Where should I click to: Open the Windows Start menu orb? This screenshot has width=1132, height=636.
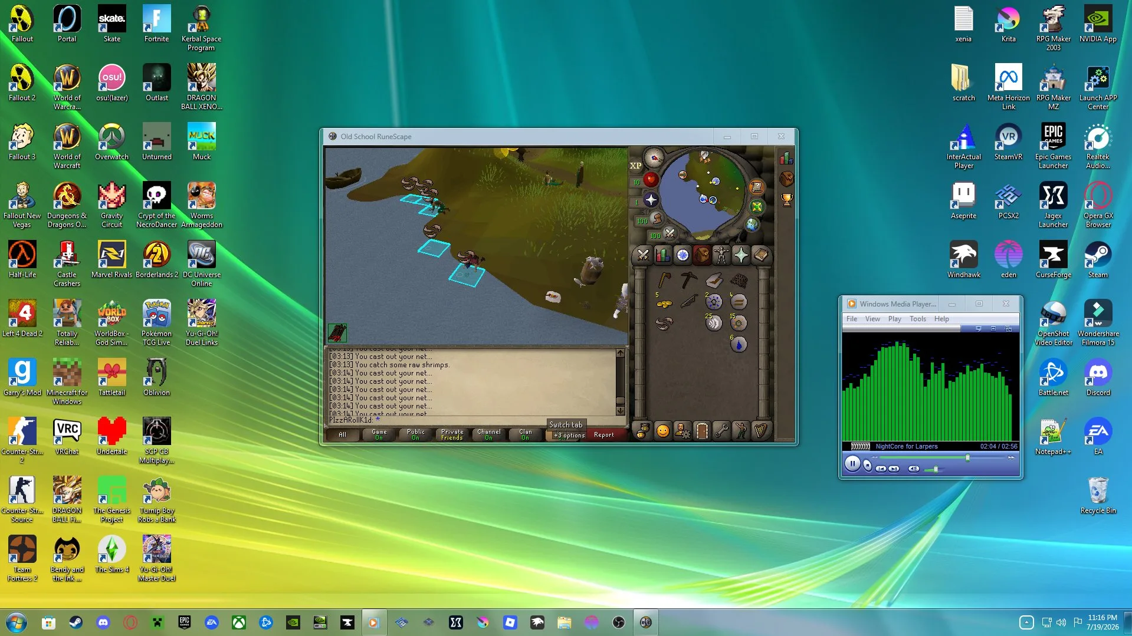pyautogui.click(x=16, y=622)
